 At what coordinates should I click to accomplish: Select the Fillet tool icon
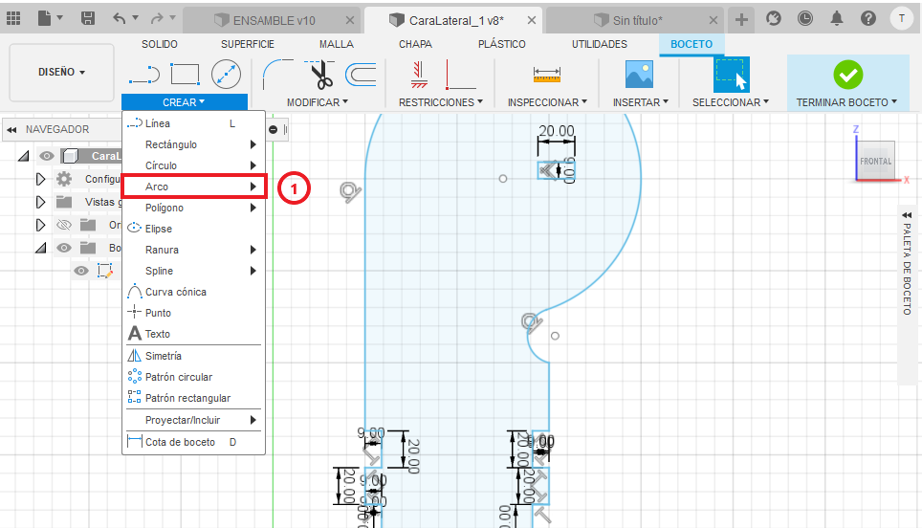click(x=277, y=75)
